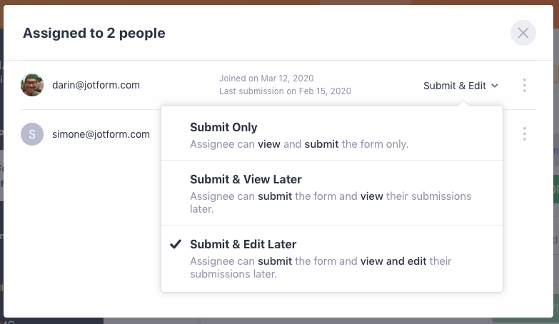Screen dimensions: 559x324
Task: Click darin's profile photo avatar
Action: coord(32,85)
